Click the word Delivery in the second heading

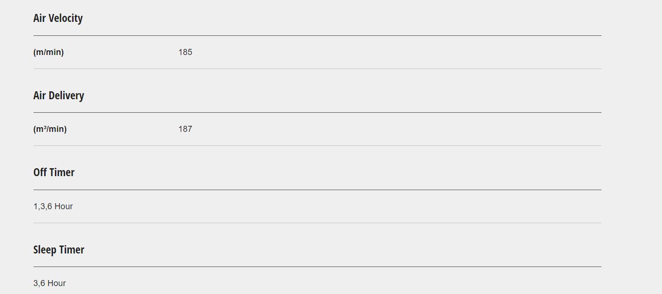coord(66,96)
